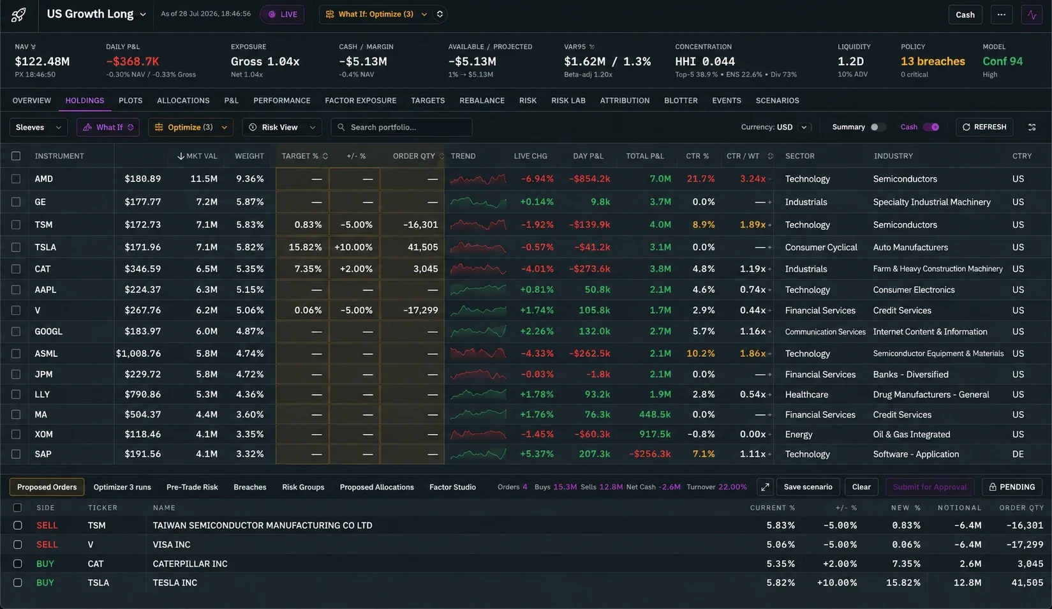Sort by Mkt Val column header
This screenshot has height=609, width=1052.
click(x=197, y=156)
